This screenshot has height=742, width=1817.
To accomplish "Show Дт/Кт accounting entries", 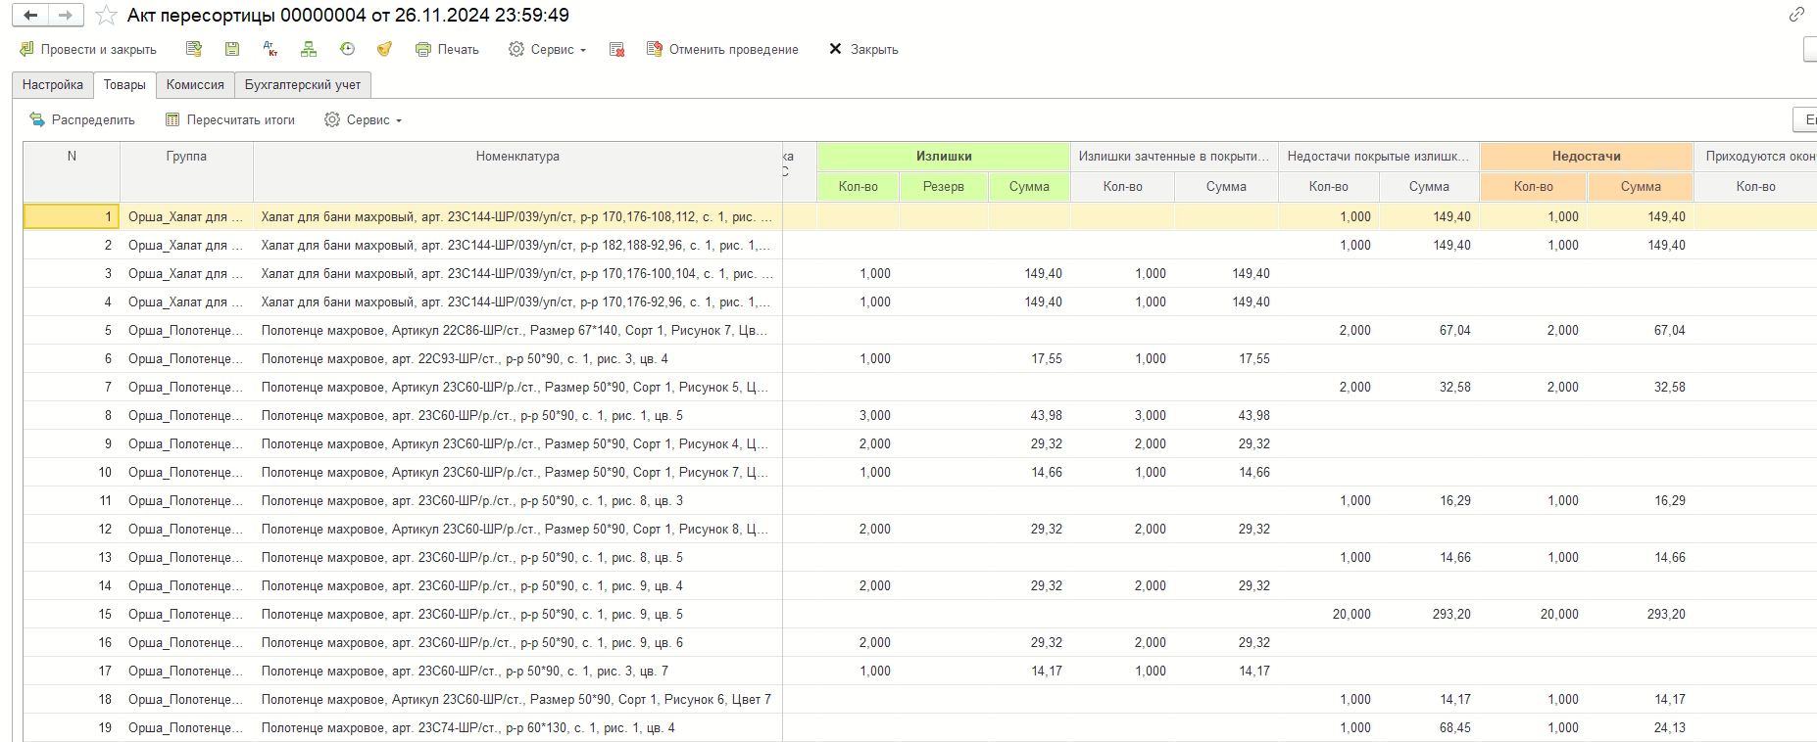I will click(270, 49).
